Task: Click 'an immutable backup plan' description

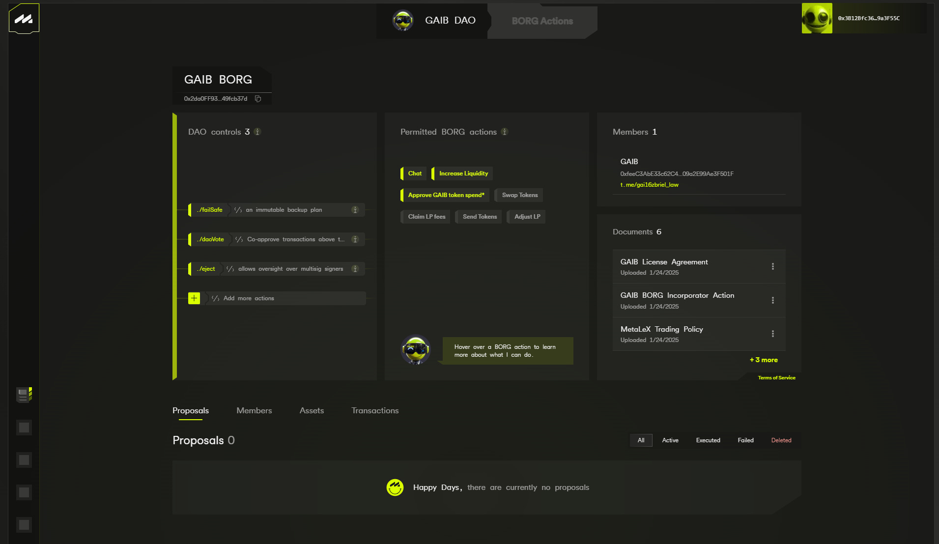Action: coord(284,210)
